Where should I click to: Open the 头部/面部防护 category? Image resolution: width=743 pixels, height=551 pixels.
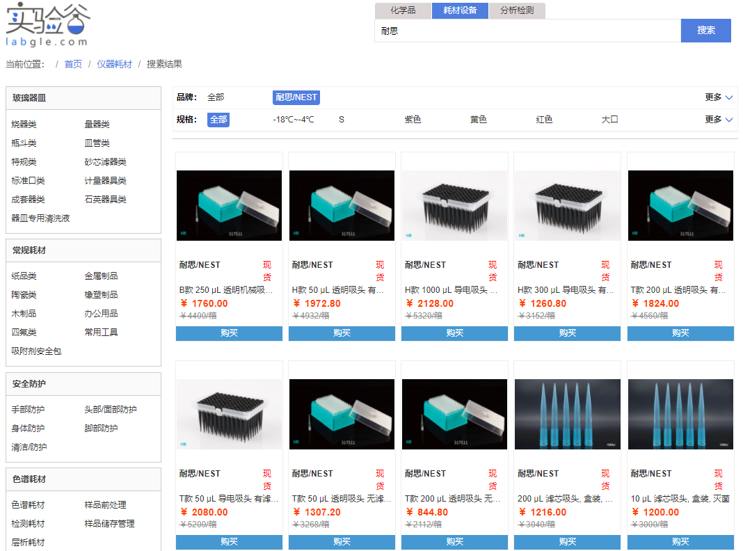click(111, 409)
